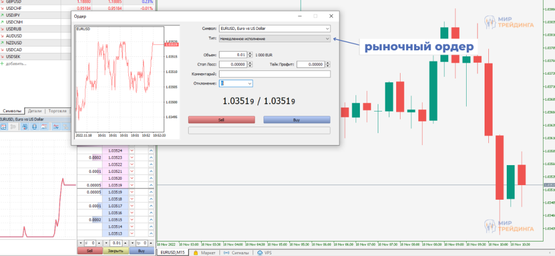Click the green plus icon beside 'добавить'
This screenshot has width=555, height=256.
[x=2, y=63]
